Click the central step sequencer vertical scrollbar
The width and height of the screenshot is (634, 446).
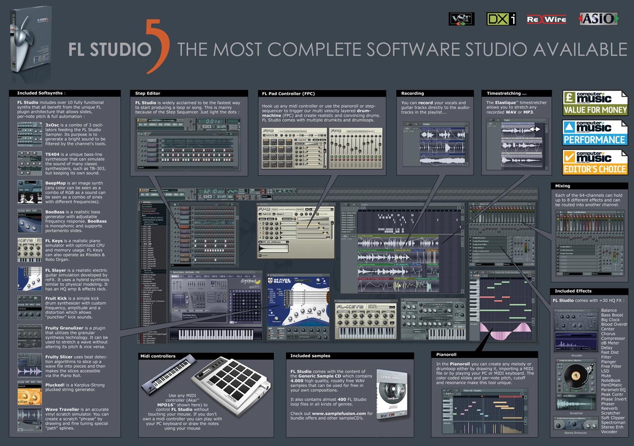[x=237, y=234]
